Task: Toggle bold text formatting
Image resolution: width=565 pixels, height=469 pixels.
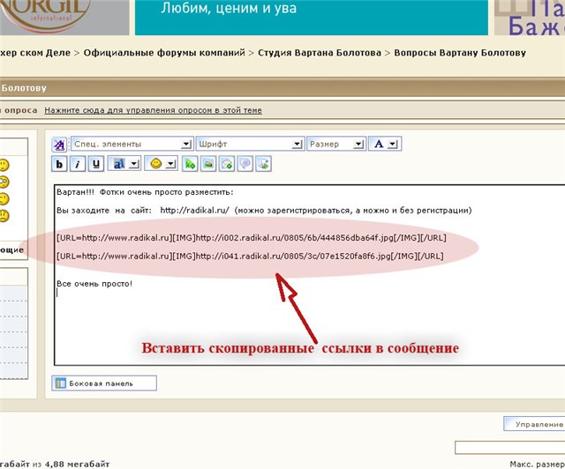Action: (x=60, y=164)
